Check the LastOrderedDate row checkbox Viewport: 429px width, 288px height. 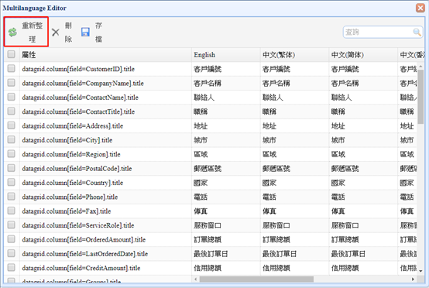pyautogui.click(x=11, y=253)
